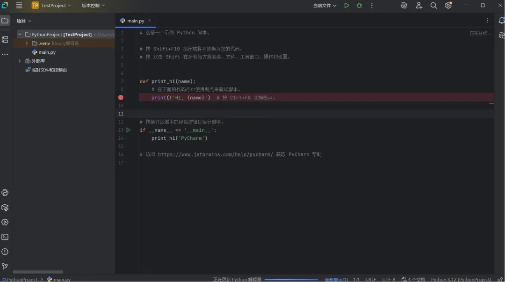Remove the breakpoint on the print line
The height and width of the screenshot is (282, 505).
[121, 97]
